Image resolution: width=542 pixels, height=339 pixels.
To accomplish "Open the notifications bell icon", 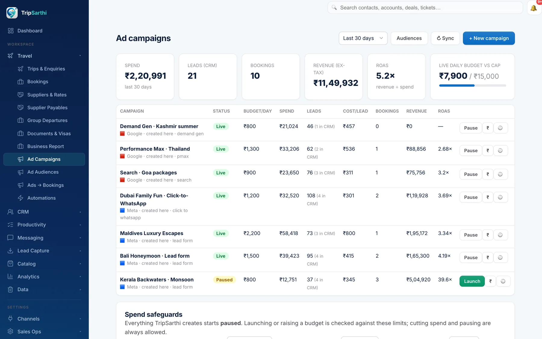I will 534,8.
